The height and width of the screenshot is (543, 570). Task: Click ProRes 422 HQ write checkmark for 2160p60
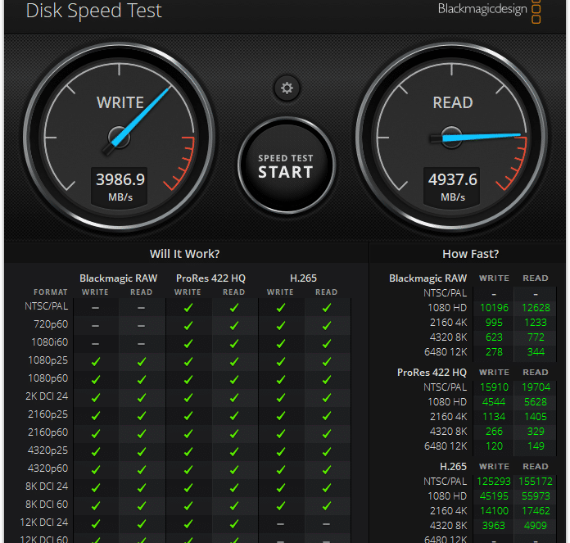point(188,433)
